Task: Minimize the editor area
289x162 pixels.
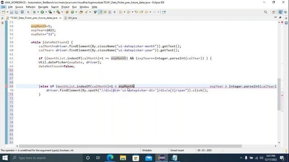Action: (275, 17)
